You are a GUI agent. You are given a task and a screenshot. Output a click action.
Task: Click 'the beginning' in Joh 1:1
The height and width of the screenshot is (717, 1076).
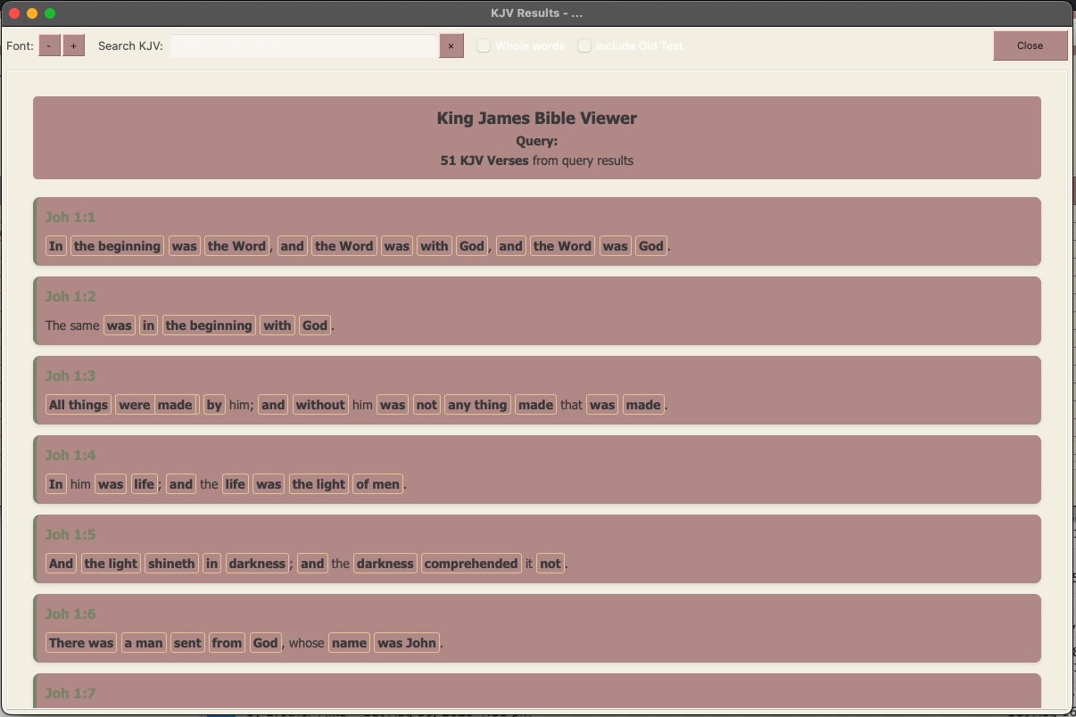118,246
